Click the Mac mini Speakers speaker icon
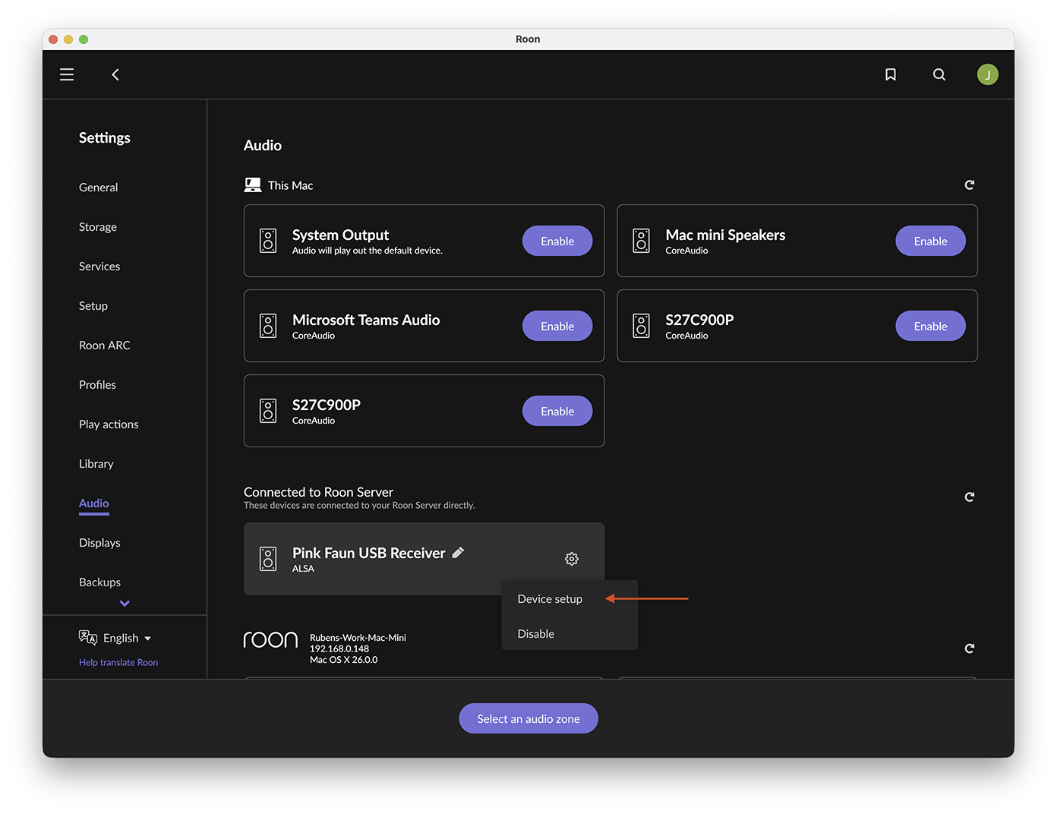The width and height of the screenshot is (1057, 814). click(642, 241)
